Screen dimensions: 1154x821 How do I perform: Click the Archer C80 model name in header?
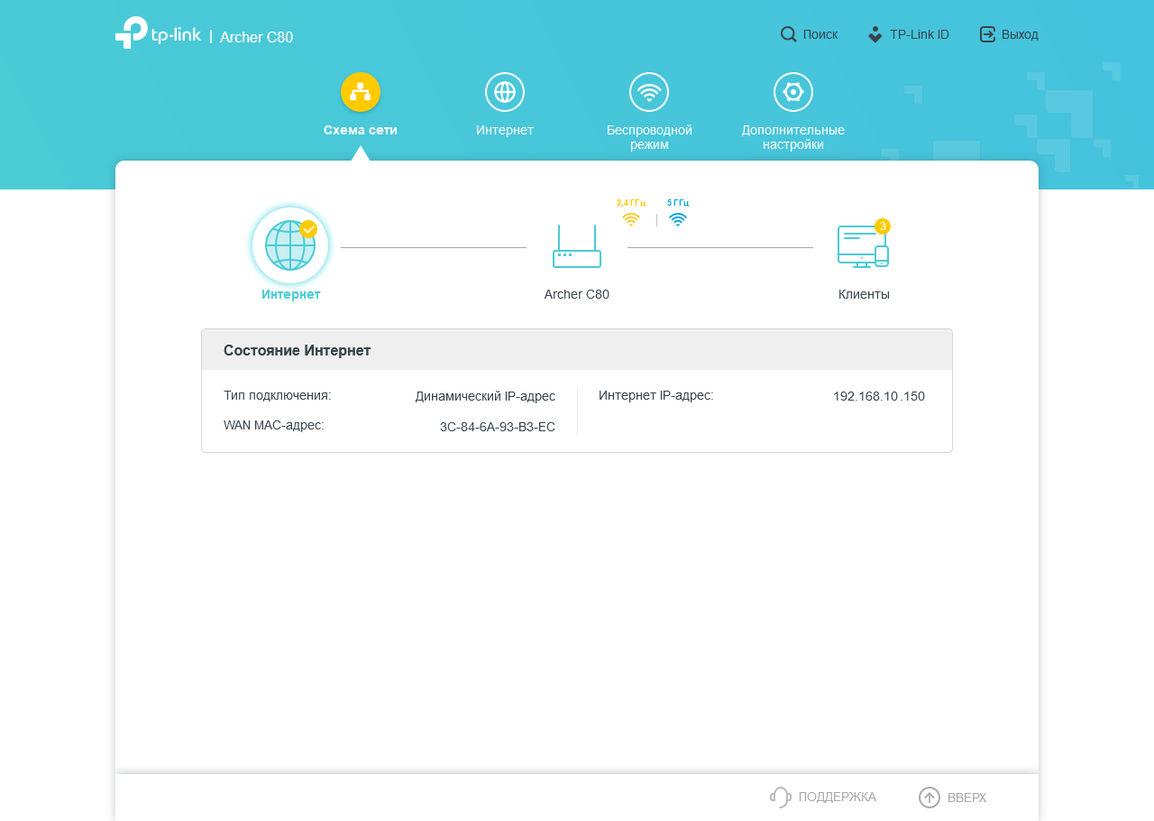click(256, 37)
